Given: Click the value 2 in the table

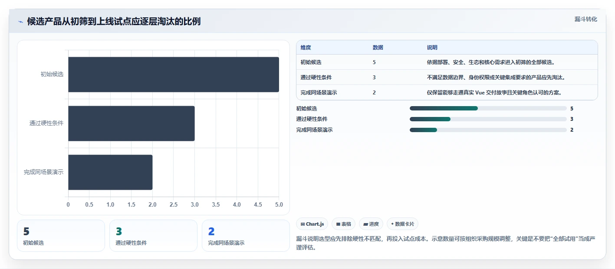Looking at the screenshot, I should pos(374,93).
